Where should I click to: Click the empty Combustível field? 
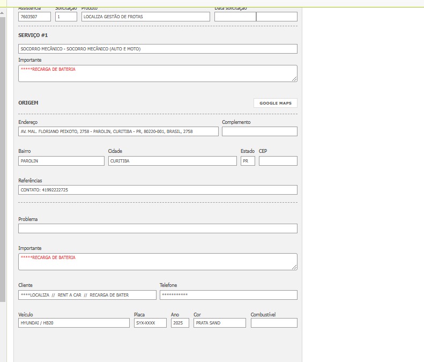coord(274,323)
